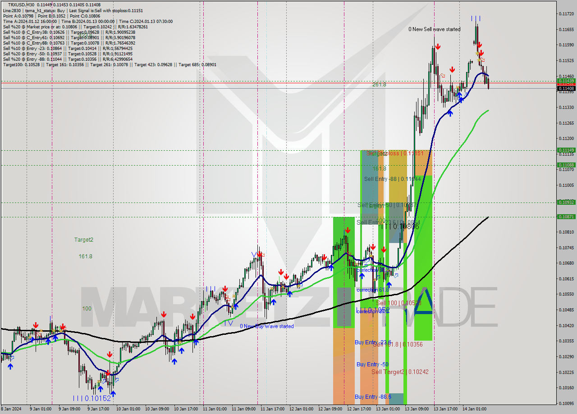Click the 'Sell %20 @ Entry -88' info line
Image resolution: width=577 pixels, height=414 pixels.
coord(68,59)
